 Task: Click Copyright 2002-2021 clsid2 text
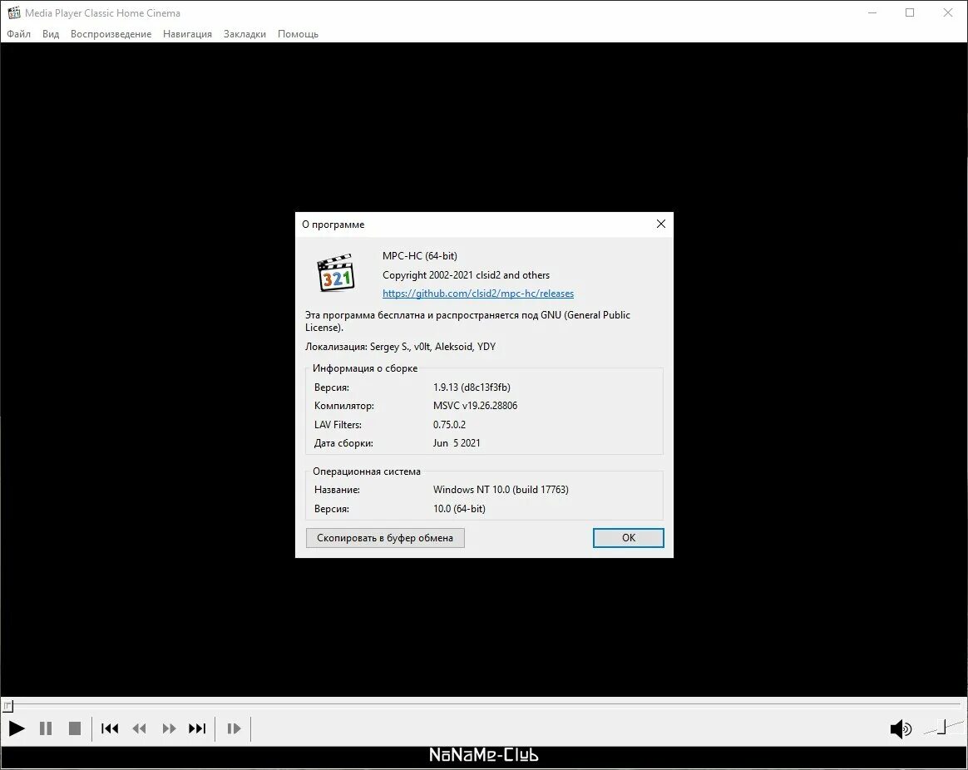pyautogui.click(x=466, y=275)
